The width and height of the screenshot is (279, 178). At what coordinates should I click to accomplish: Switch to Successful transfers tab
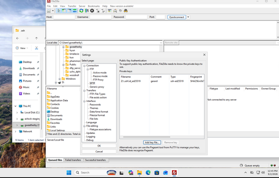(95, 160)
